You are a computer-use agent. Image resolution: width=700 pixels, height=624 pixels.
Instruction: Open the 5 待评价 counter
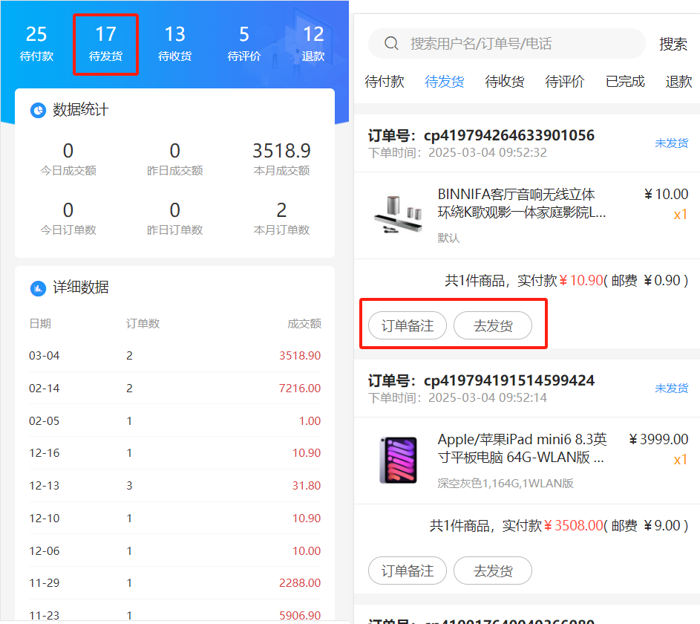tap(243, 43)
